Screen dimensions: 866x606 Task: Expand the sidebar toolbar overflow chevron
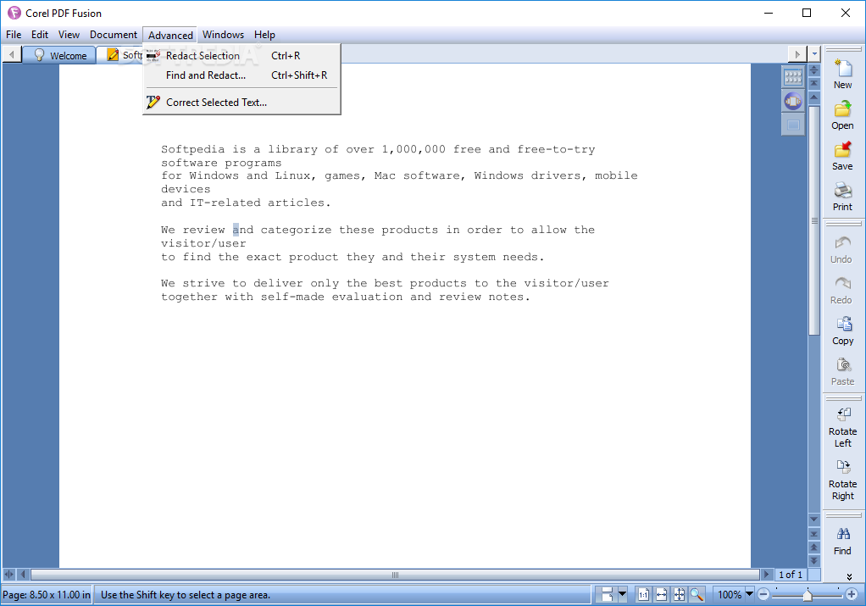pos(849,576)
